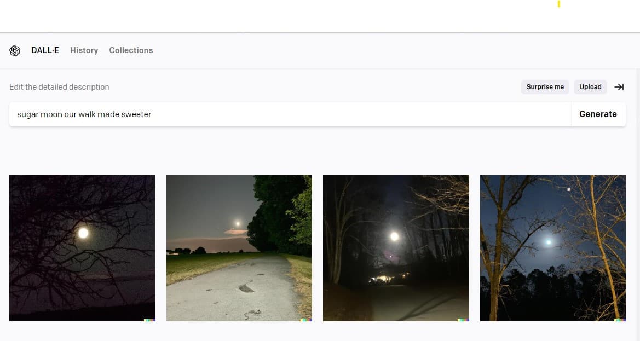
Task: Click inside the sugar moon prompt field
Action: pyautogui.click(x=290, y=114)
